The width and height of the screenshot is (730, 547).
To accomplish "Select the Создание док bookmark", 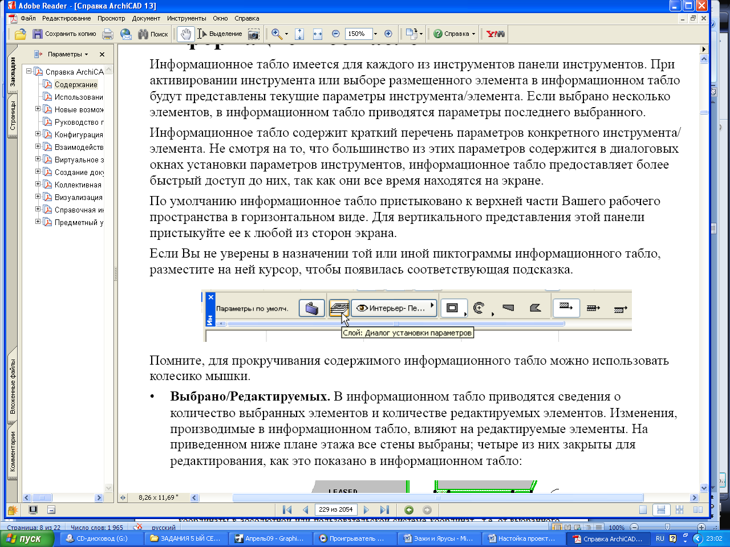I will click(x=79, y=172).
